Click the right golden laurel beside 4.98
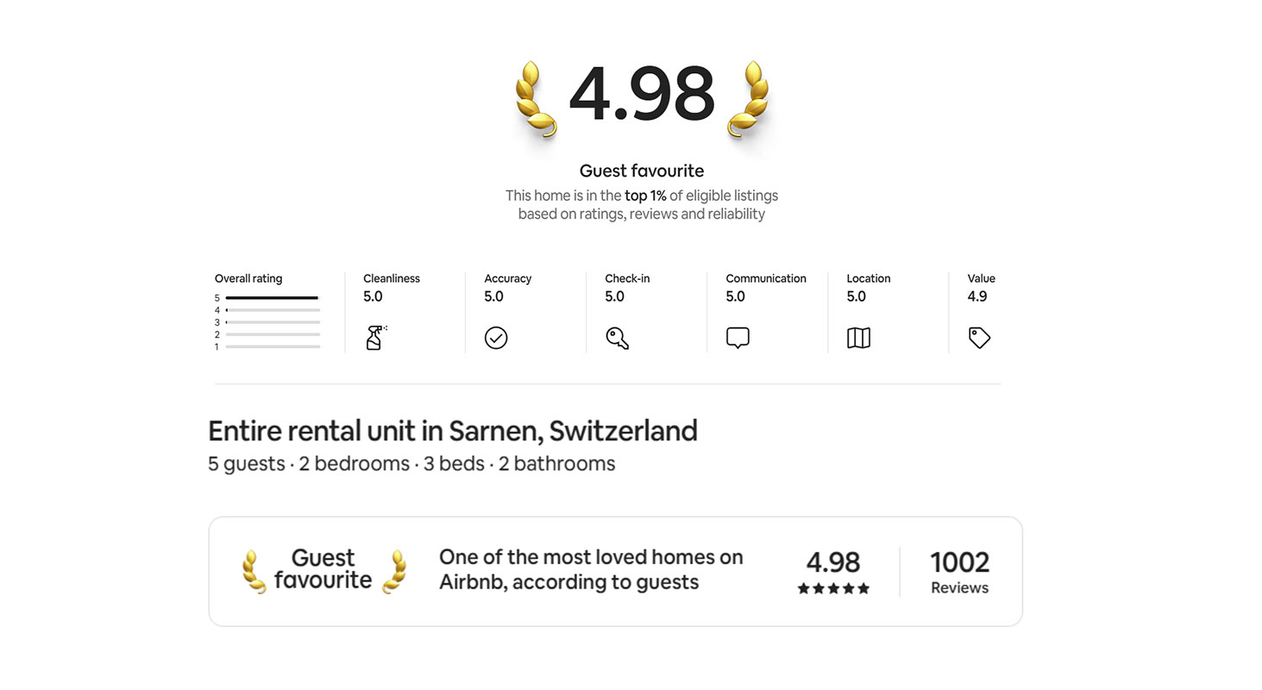1262x690 pixels. coord(748,99)
